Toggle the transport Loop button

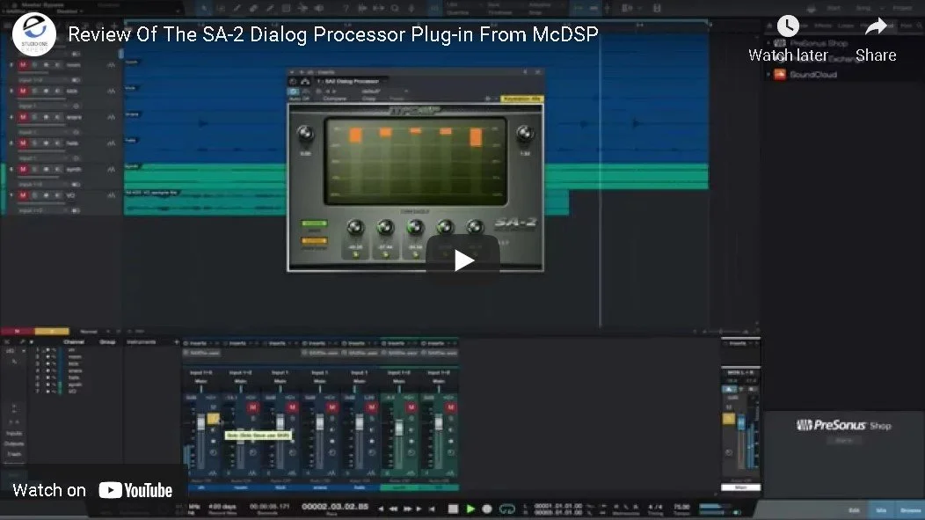coord(507,509)
